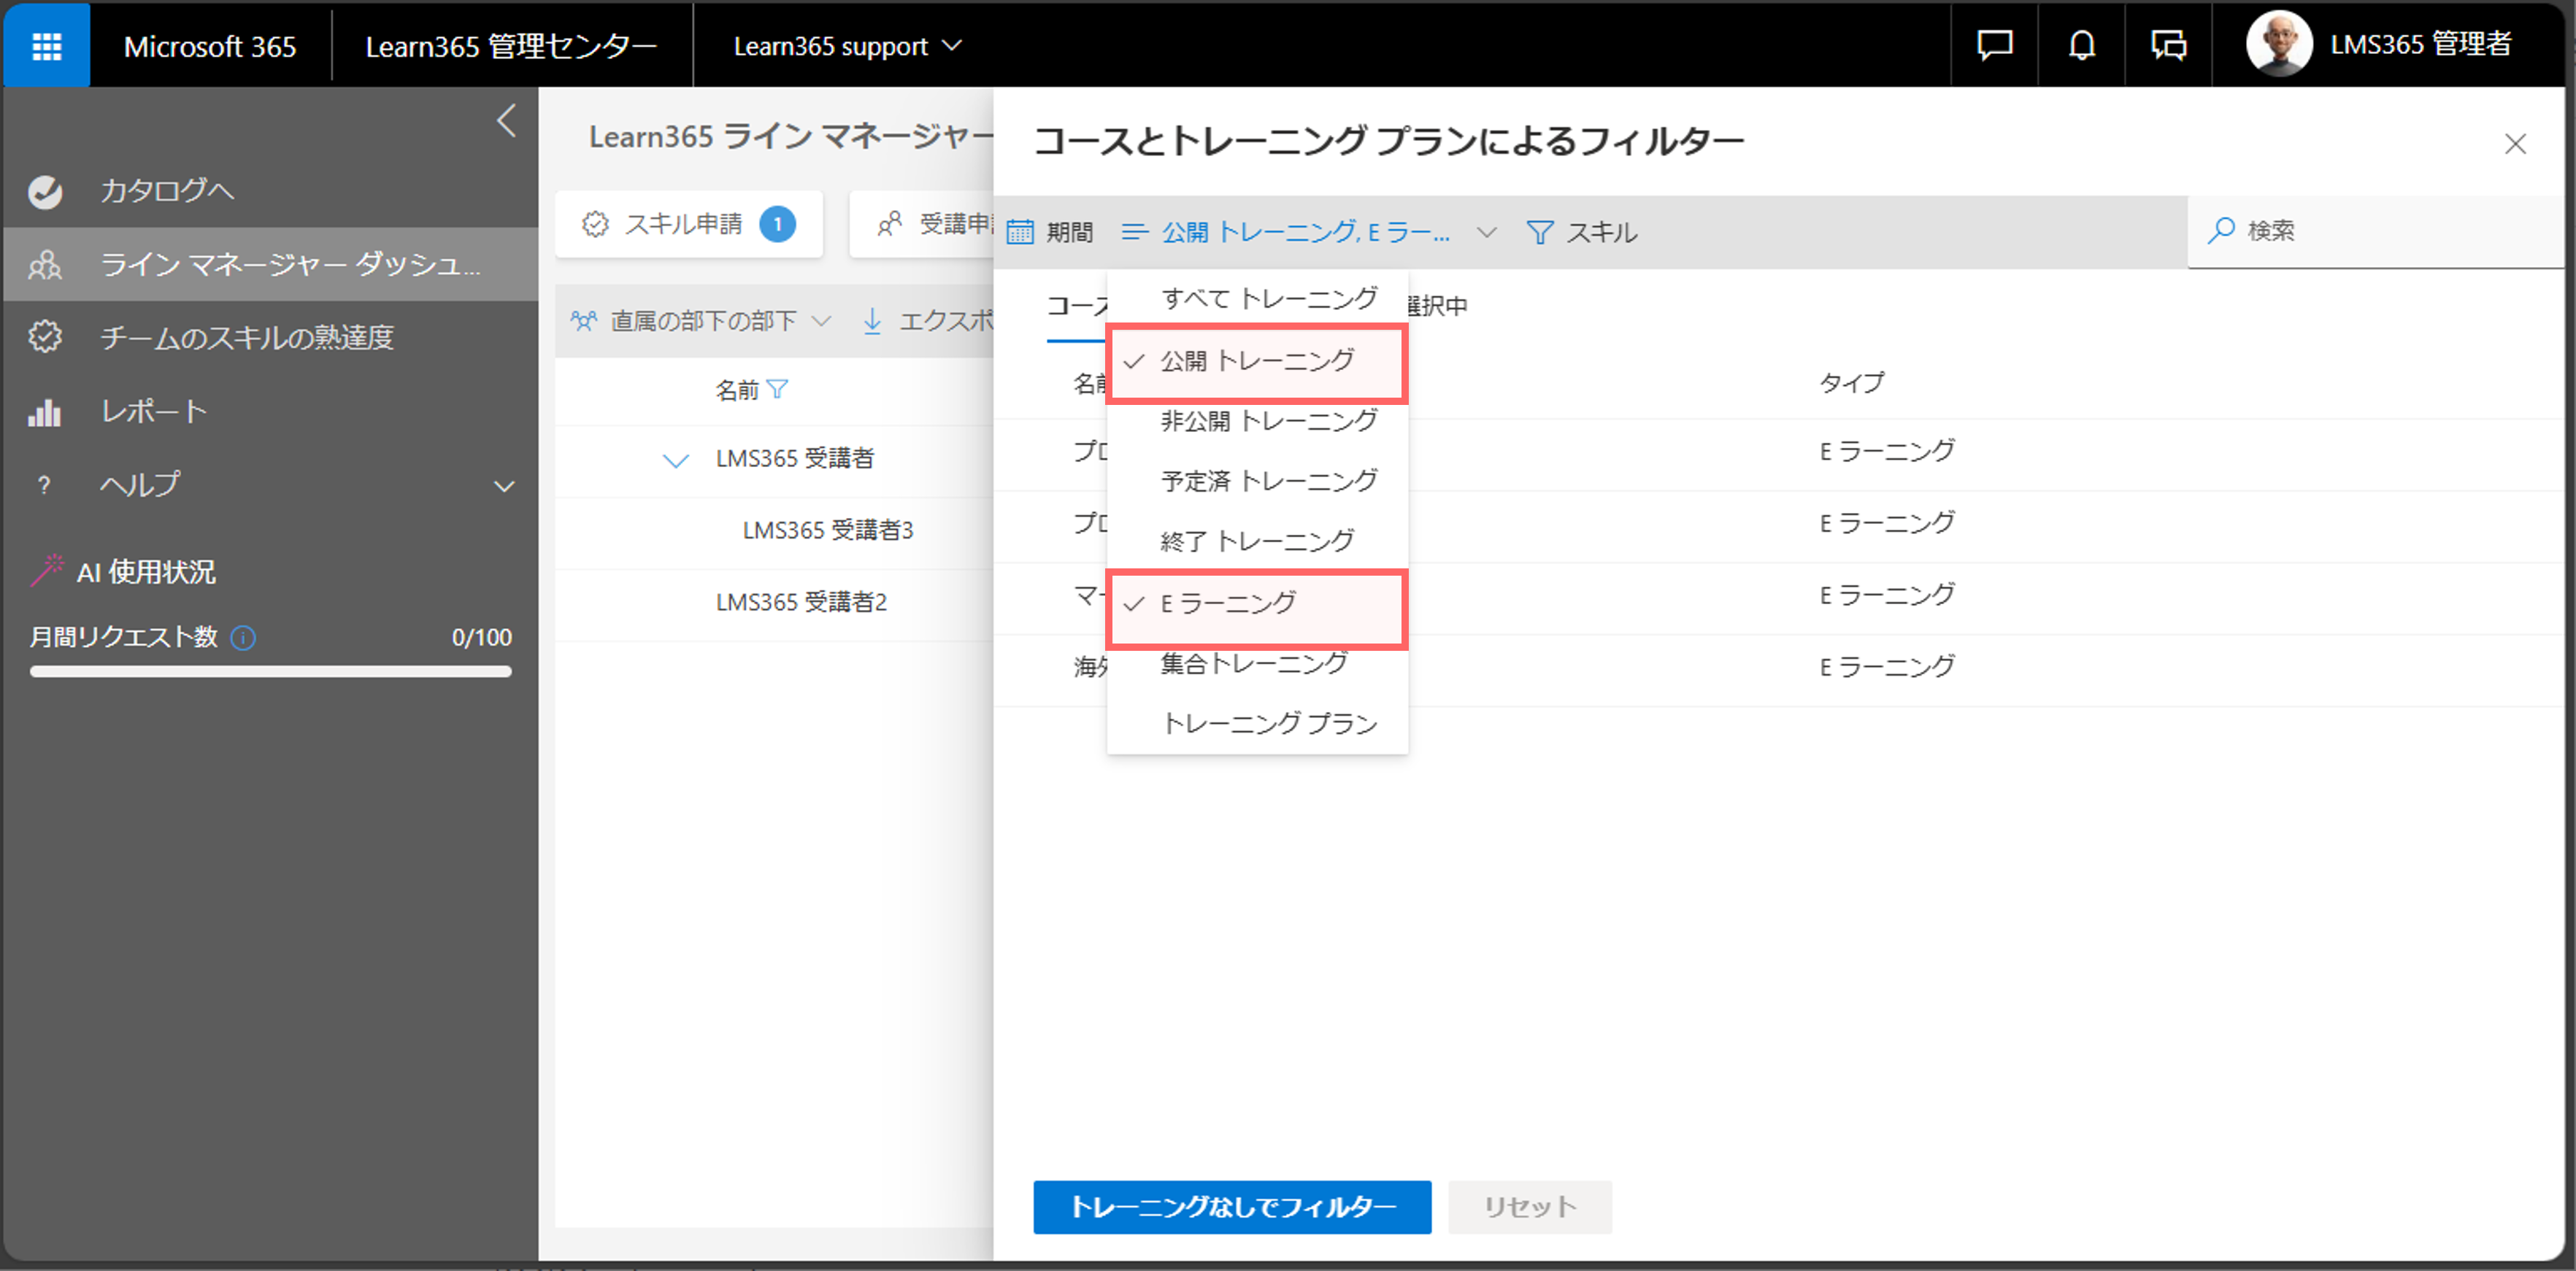Select ライン マネージャー ダッシュボード sidebar item

271,265
